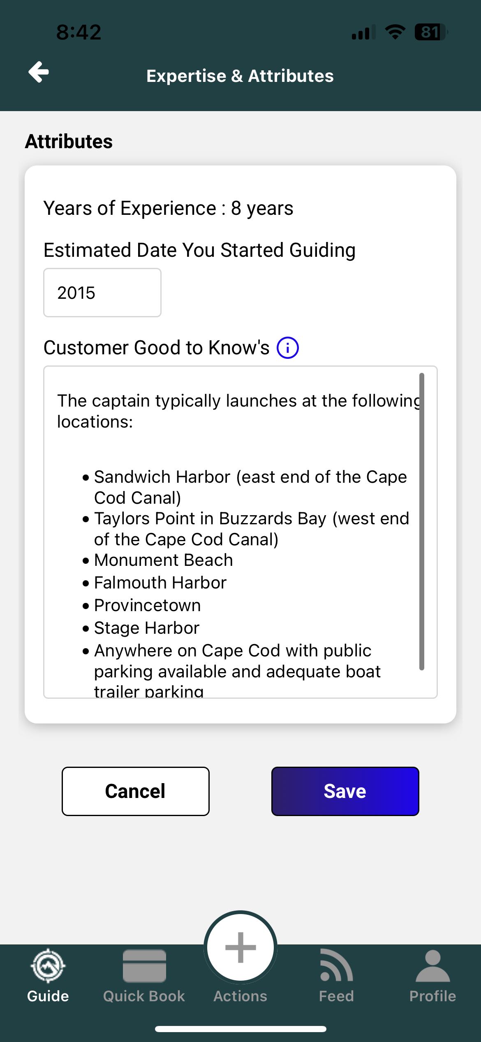Image resolution: width=481 pixels, height=1042 pixels.
Task: Click the Cancel button
Action: tap(135, 791)
